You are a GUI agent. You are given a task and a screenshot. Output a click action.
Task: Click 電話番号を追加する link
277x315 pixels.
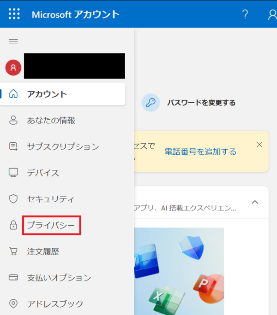(x=200, y=152)
